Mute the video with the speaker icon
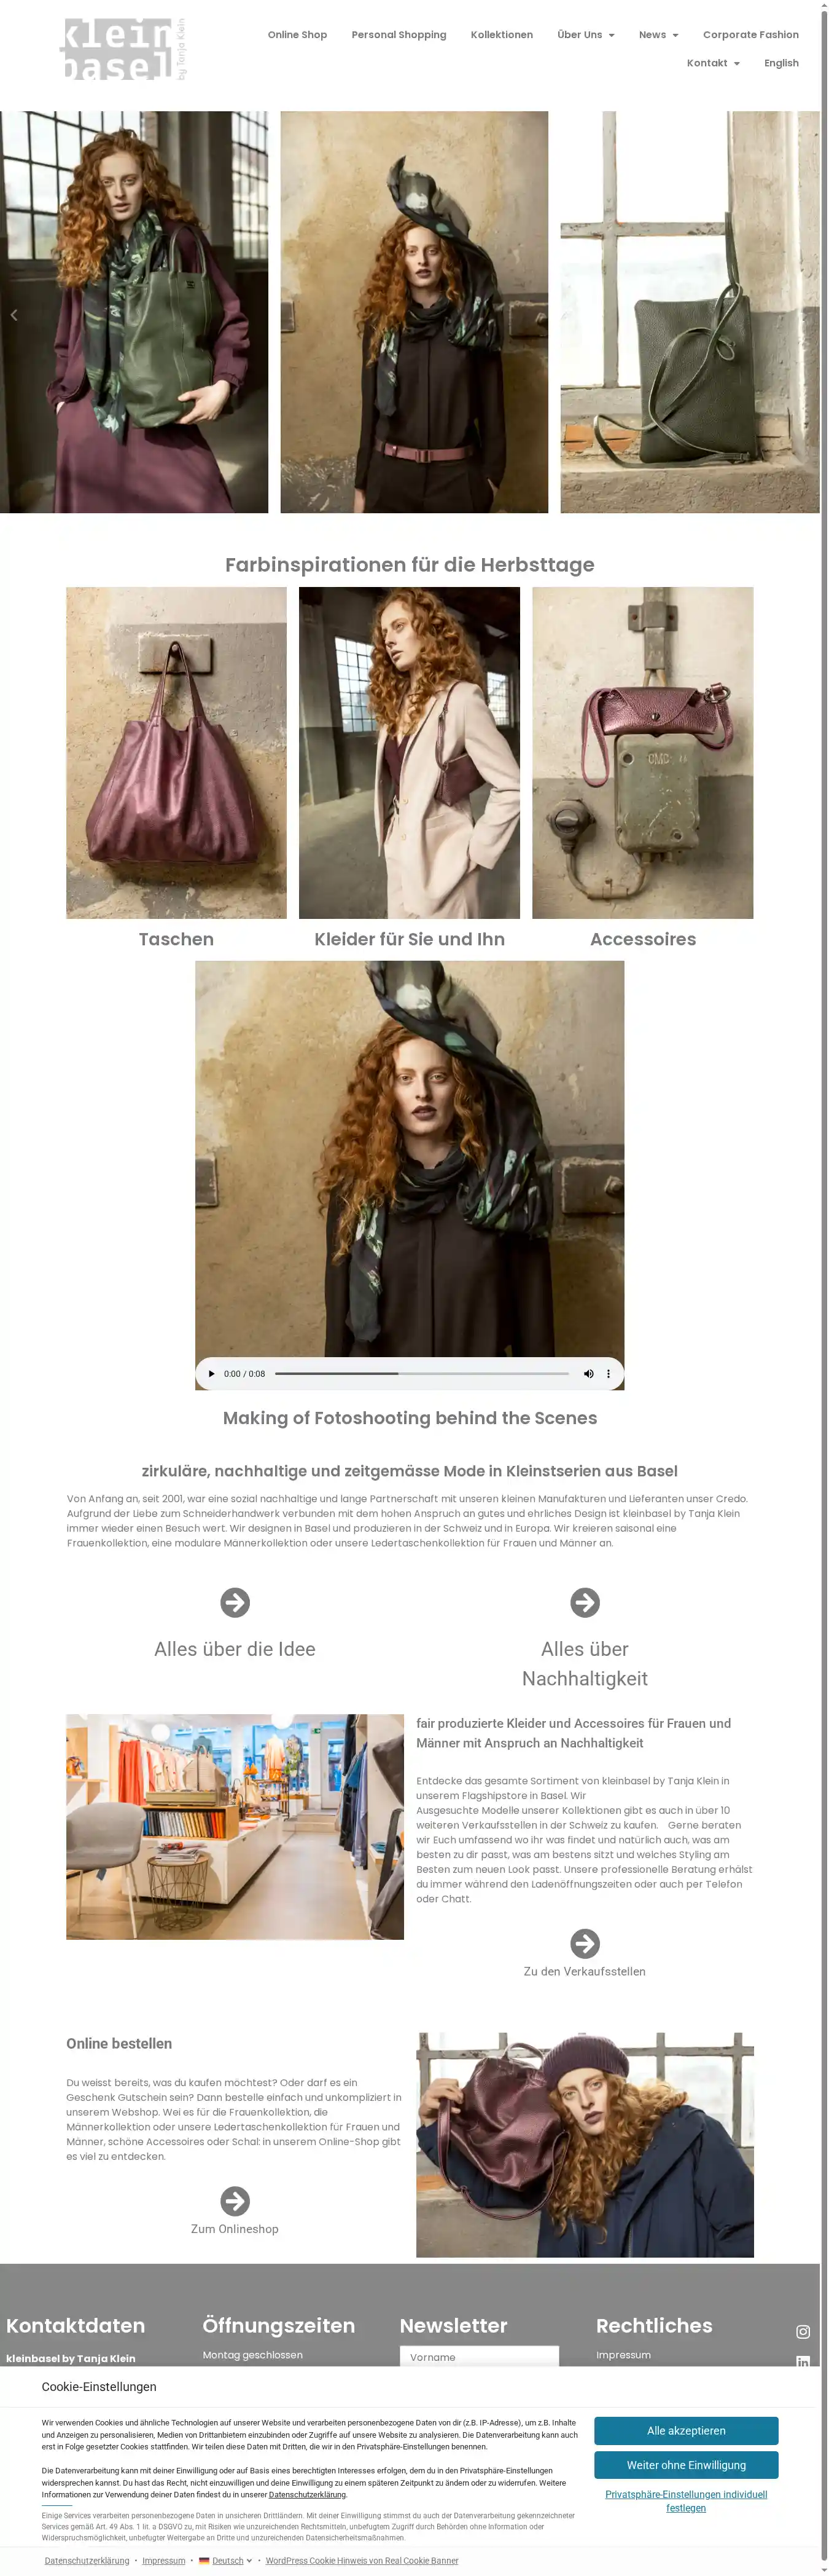829x2576 pixels. pos(588,1373)
